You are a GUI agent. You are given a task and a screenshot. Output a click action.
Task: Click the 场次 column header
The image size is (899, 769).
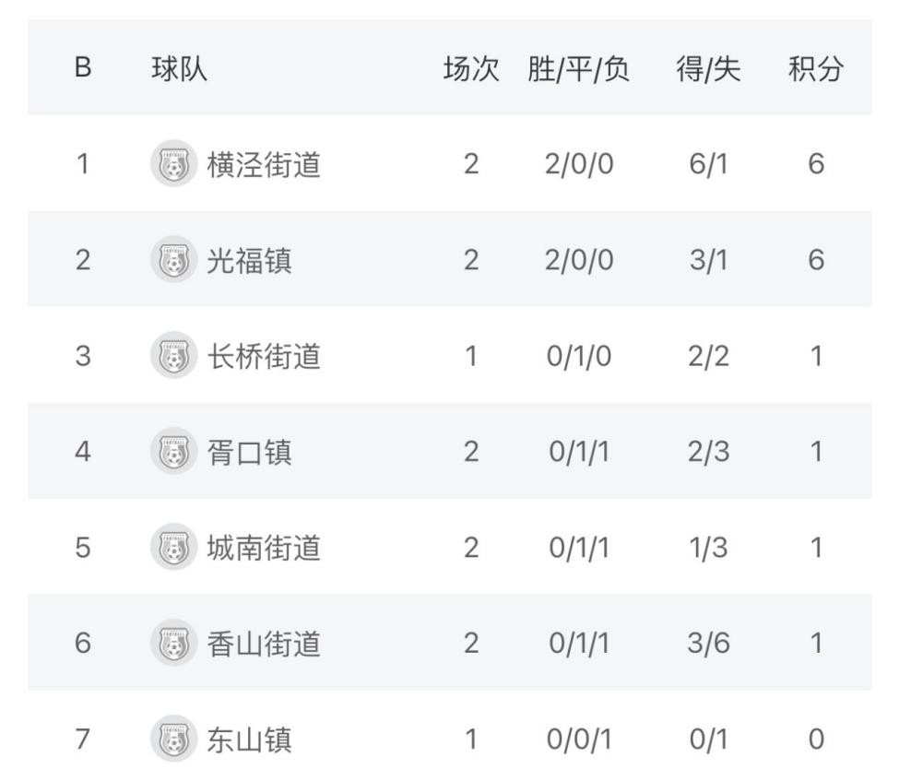471,70
